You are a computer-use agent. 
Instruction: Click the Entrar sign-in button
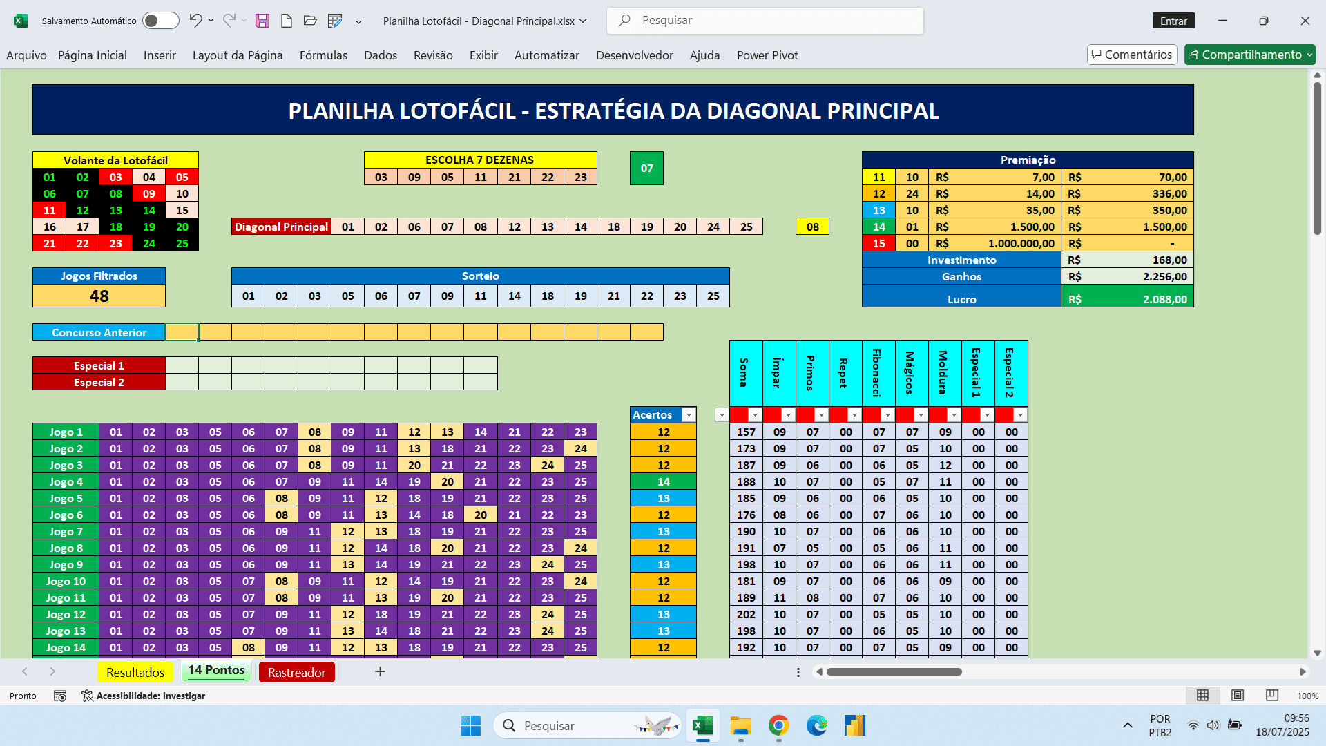(1173, 21)
